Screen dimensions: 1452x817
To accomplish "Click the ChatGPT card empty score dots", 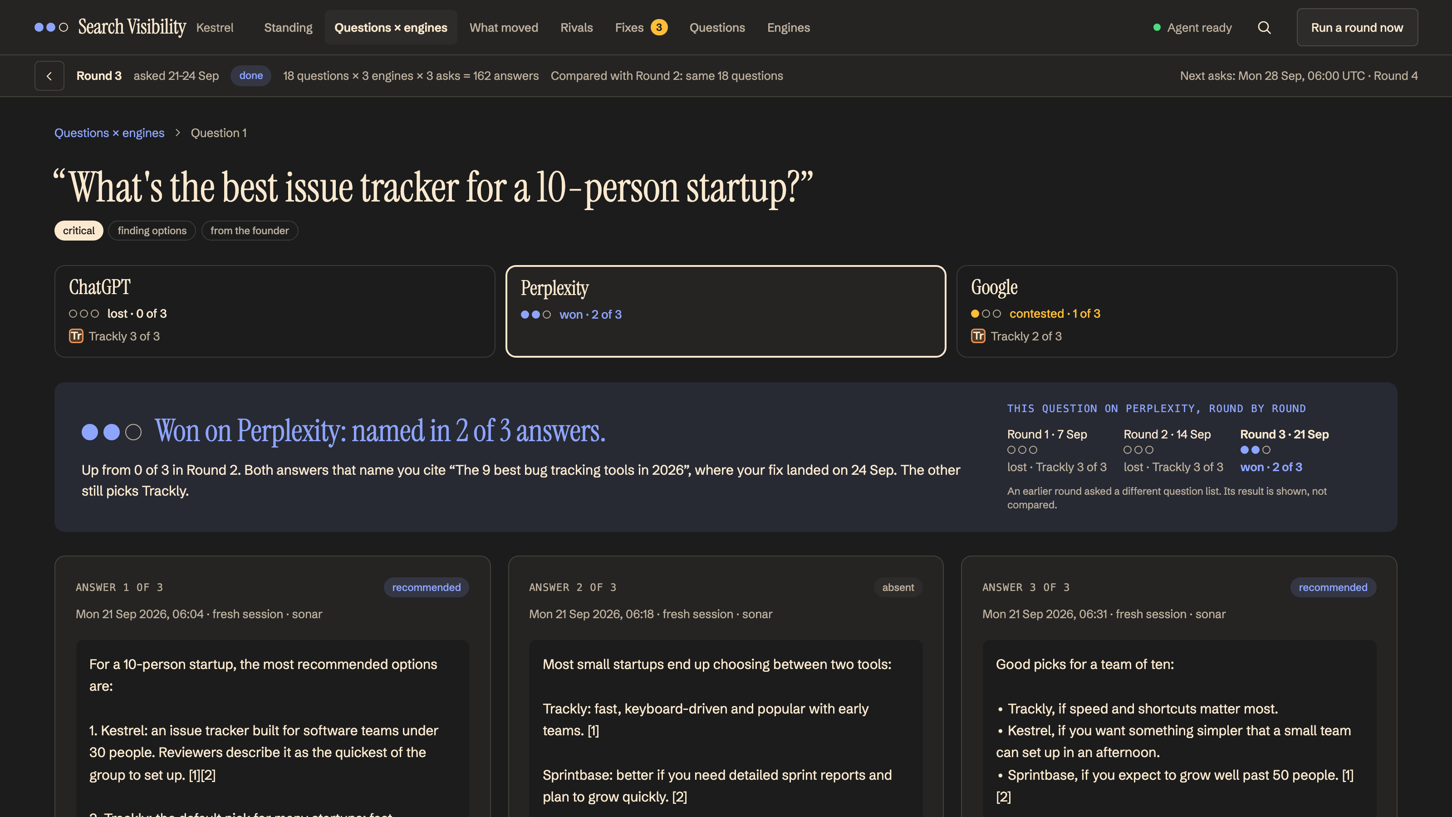I will coord(84,314).
